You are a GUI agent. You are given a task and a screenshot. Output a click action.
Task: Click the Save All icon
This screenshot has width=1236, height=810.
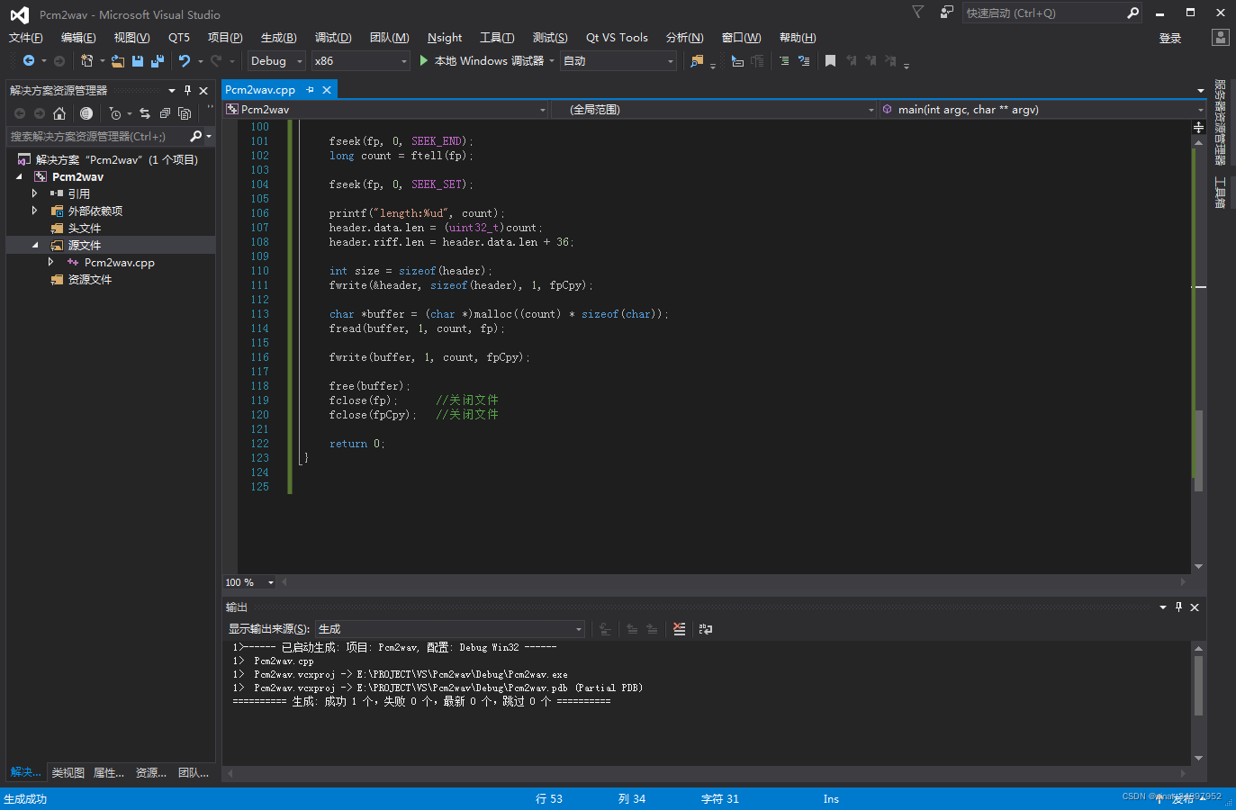tap(158, 61)
